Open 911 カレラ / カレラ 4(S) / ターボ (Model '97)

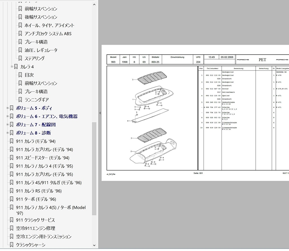coord(51,210)
